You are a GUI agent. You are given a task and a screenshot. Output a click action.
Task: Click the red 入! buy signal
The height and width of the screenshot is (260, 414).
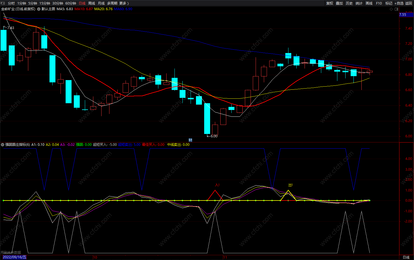[x=217, y=185]
